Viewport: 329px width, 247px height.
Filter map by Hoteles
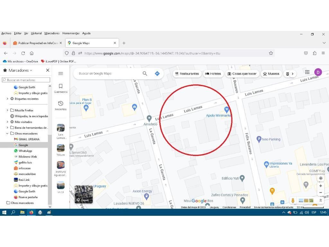(x=213, y=74)
